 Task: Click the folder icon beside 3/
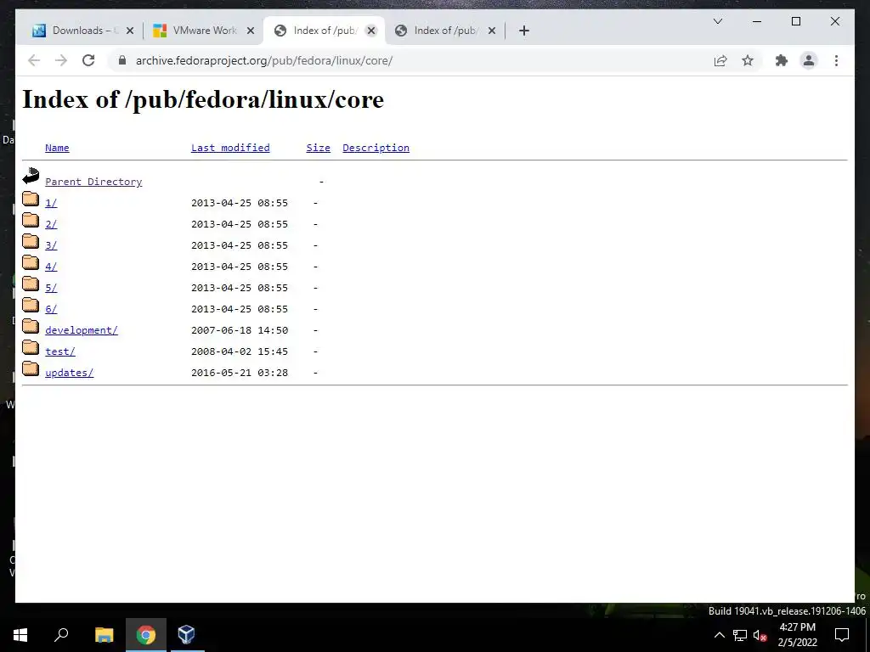(31, 241)
